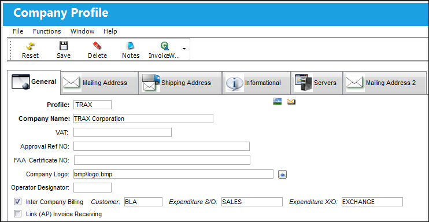Screen dimensions: 429x222
Task: Click the Profile field containing TRAX
Action: (x=93, y=105)
